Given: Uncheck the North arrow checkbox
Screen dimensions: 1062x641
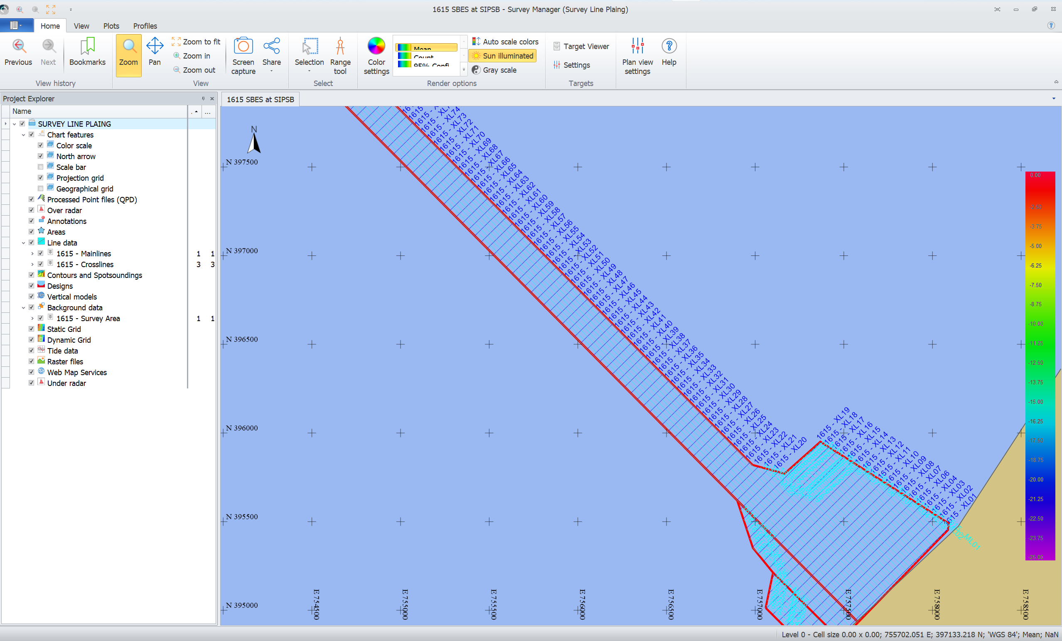Looking at the screenshot, I should [x=41, y=156].
